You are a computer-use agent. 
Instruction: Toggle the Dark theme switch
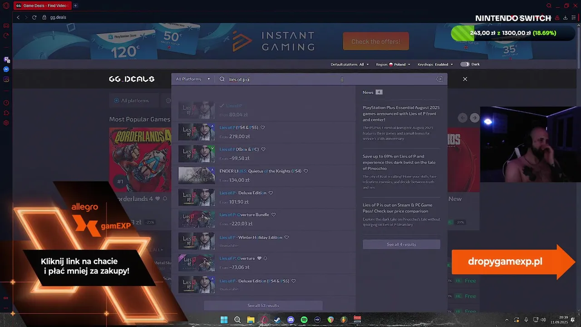[465, 64]
